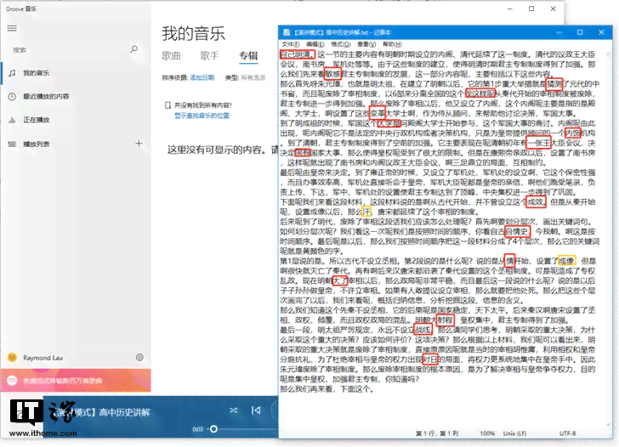Switch to the 歌曲 tab

(x=172, y=56)
